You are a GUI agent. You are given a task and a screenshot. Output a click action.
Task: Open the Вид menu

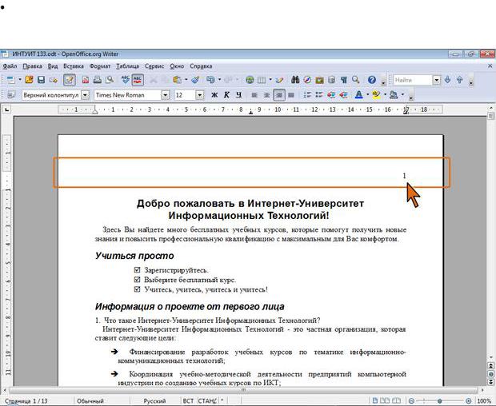[53, 66]
